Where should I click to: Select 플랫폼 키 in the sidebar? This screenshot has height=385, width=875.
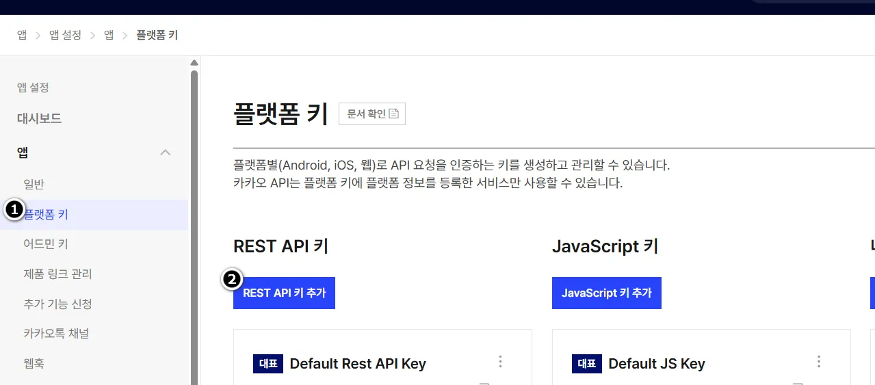[47, 215]
